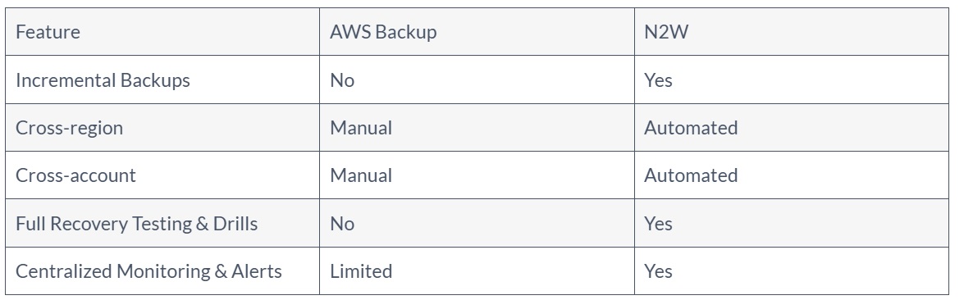The width and height of the screenshot is (964, 300).
Task: Click 'Automated' in the Cross-account row
Action: click(691, 175)
